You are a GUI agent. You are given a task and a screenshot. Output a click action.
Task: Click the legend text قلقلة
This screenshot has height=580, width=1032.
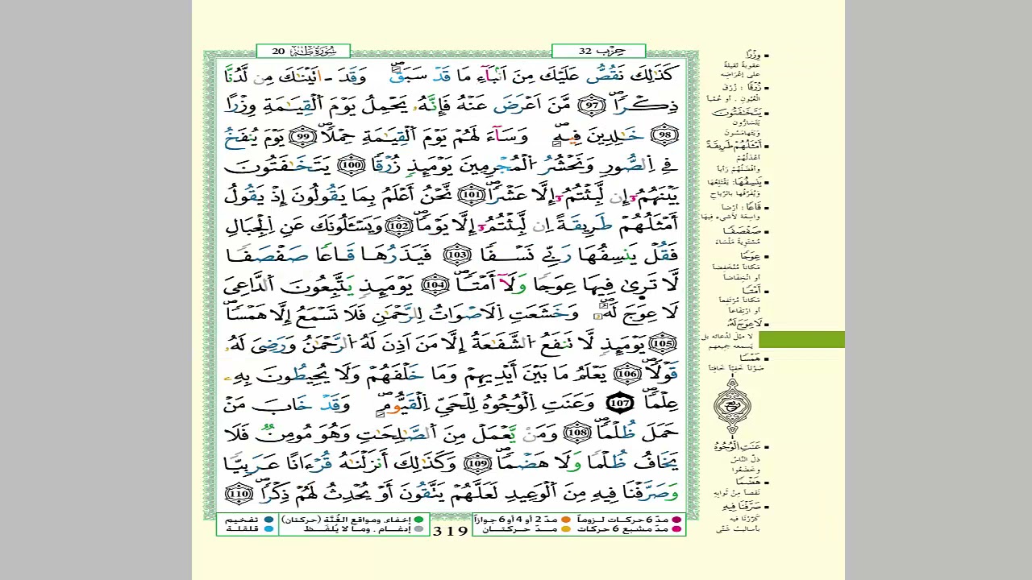tap(242, 529)
